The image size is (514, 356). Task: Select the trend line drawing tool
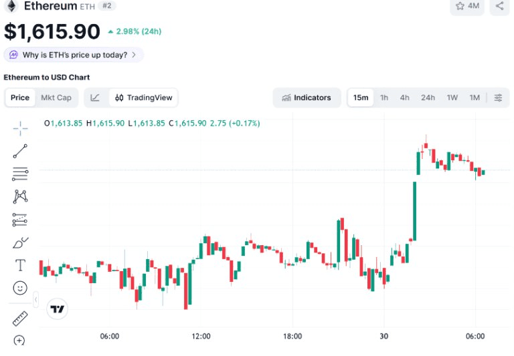click(20, 151)
